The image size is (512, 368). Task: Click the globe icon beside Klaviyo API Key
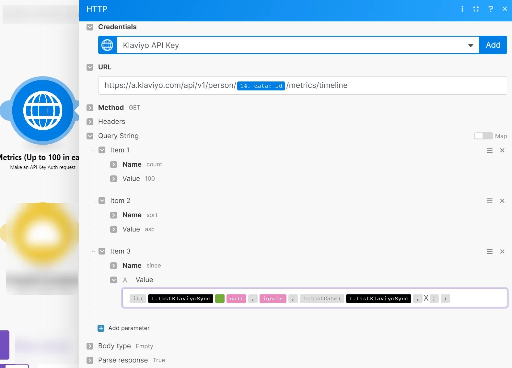[x=108, y=45]
